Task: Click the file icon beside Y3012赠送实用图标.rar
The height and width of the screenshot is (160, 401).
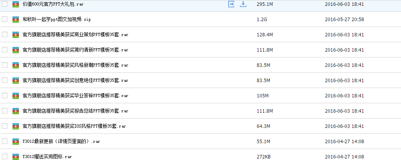Action: tap(16, 156)
